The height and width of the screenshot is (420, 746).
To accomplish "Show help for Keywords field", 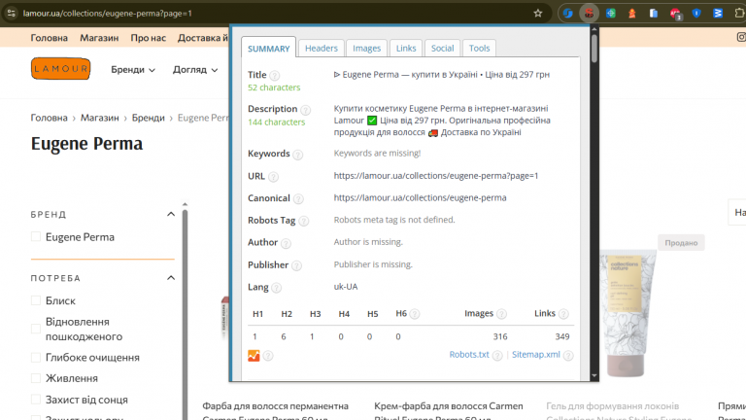I will point(298,155).
